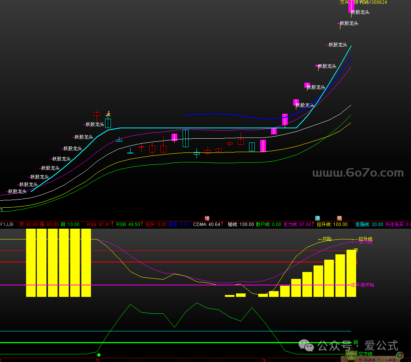411x362 pixels.
Task: Click the CDMA 40.64 indicator value
Action: click(x=207, y=224)
